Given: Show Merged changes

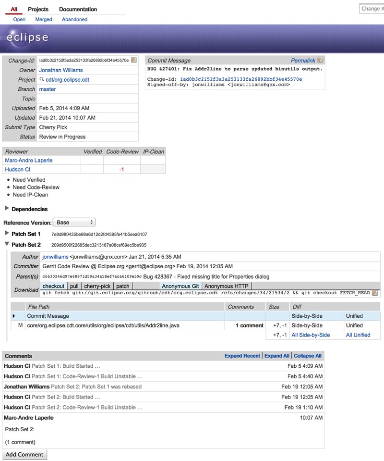Looking at the screenshot, I should point(43,20).
